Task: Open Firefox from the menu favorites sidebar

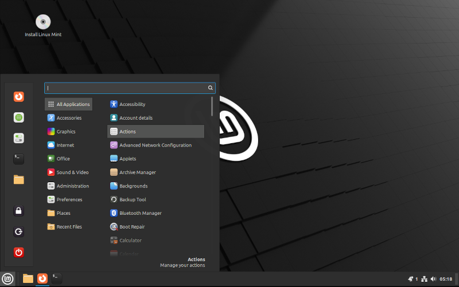Action: pos(19,97)
